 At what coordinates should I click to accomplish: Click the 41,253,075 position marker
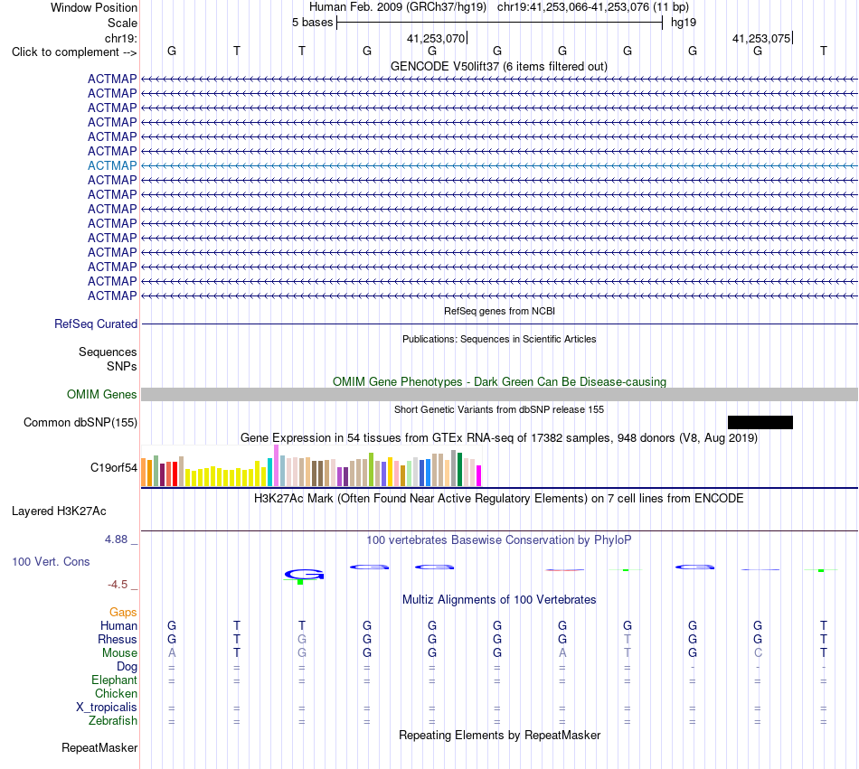click(762, 38)
